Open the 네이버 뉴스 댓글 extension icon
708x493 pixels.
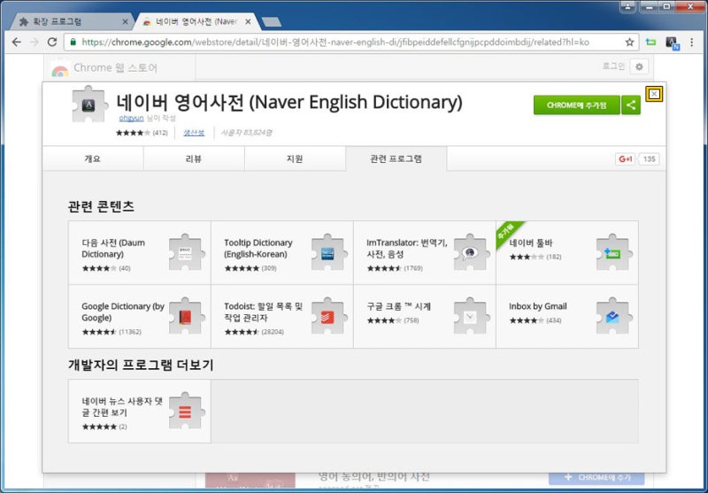[187, 411]
